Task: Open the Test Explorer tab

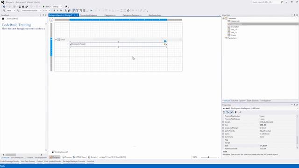Action: tap(265, 101)
